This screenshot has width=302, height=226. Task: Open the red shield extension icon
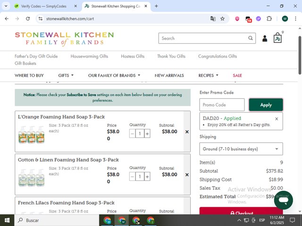click(x=237, y=19)
